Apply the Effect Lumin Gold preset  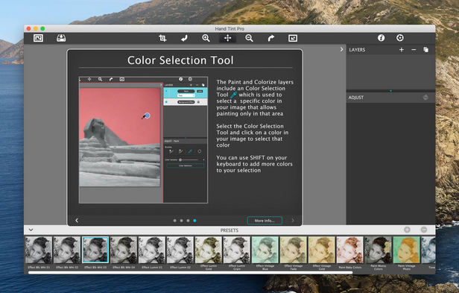[209, 250]
